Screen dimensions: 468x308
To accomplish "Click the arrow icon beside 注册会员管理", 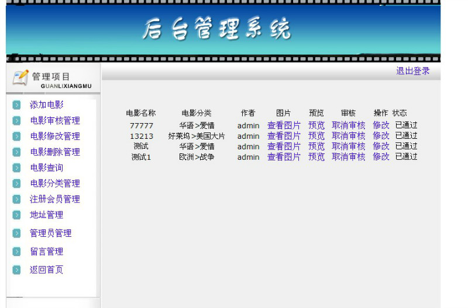I will pos(16,199).
